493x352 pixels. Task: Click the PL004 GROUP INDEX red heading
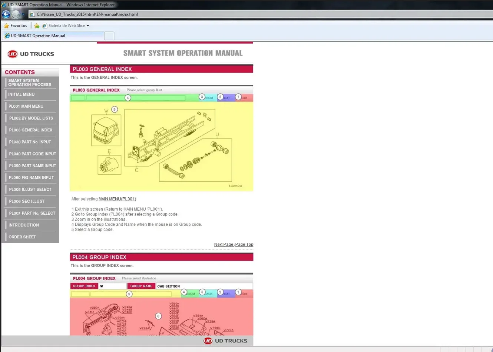tap(162, 257)
